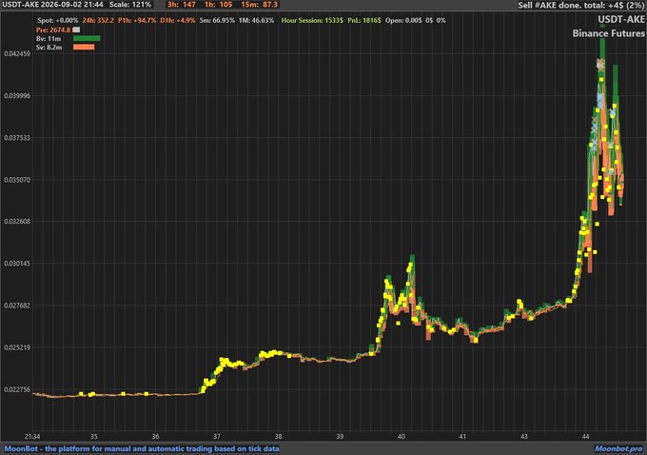Click the 5m: 66.95% readout
Image resolution: width=647 pixels, height=455 pixels.
coord(217,20)
